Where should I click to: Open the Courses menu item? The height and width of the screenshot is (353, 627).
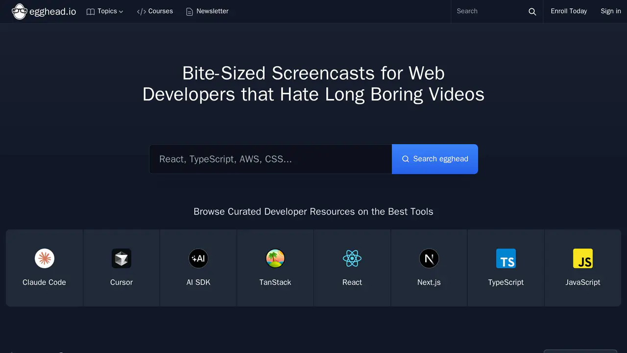tap(155, 11)
